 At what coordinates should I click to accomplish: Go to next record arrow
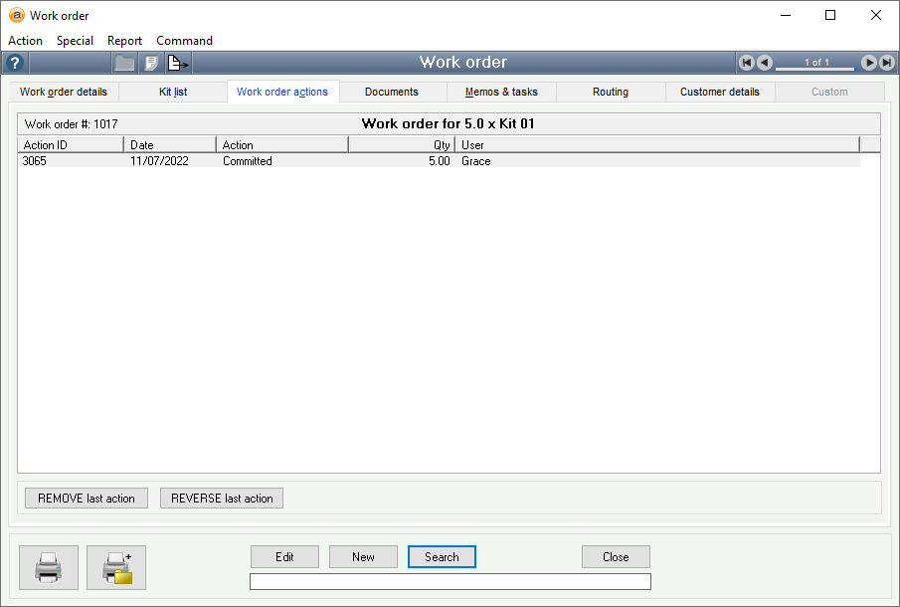pos(868,63)
